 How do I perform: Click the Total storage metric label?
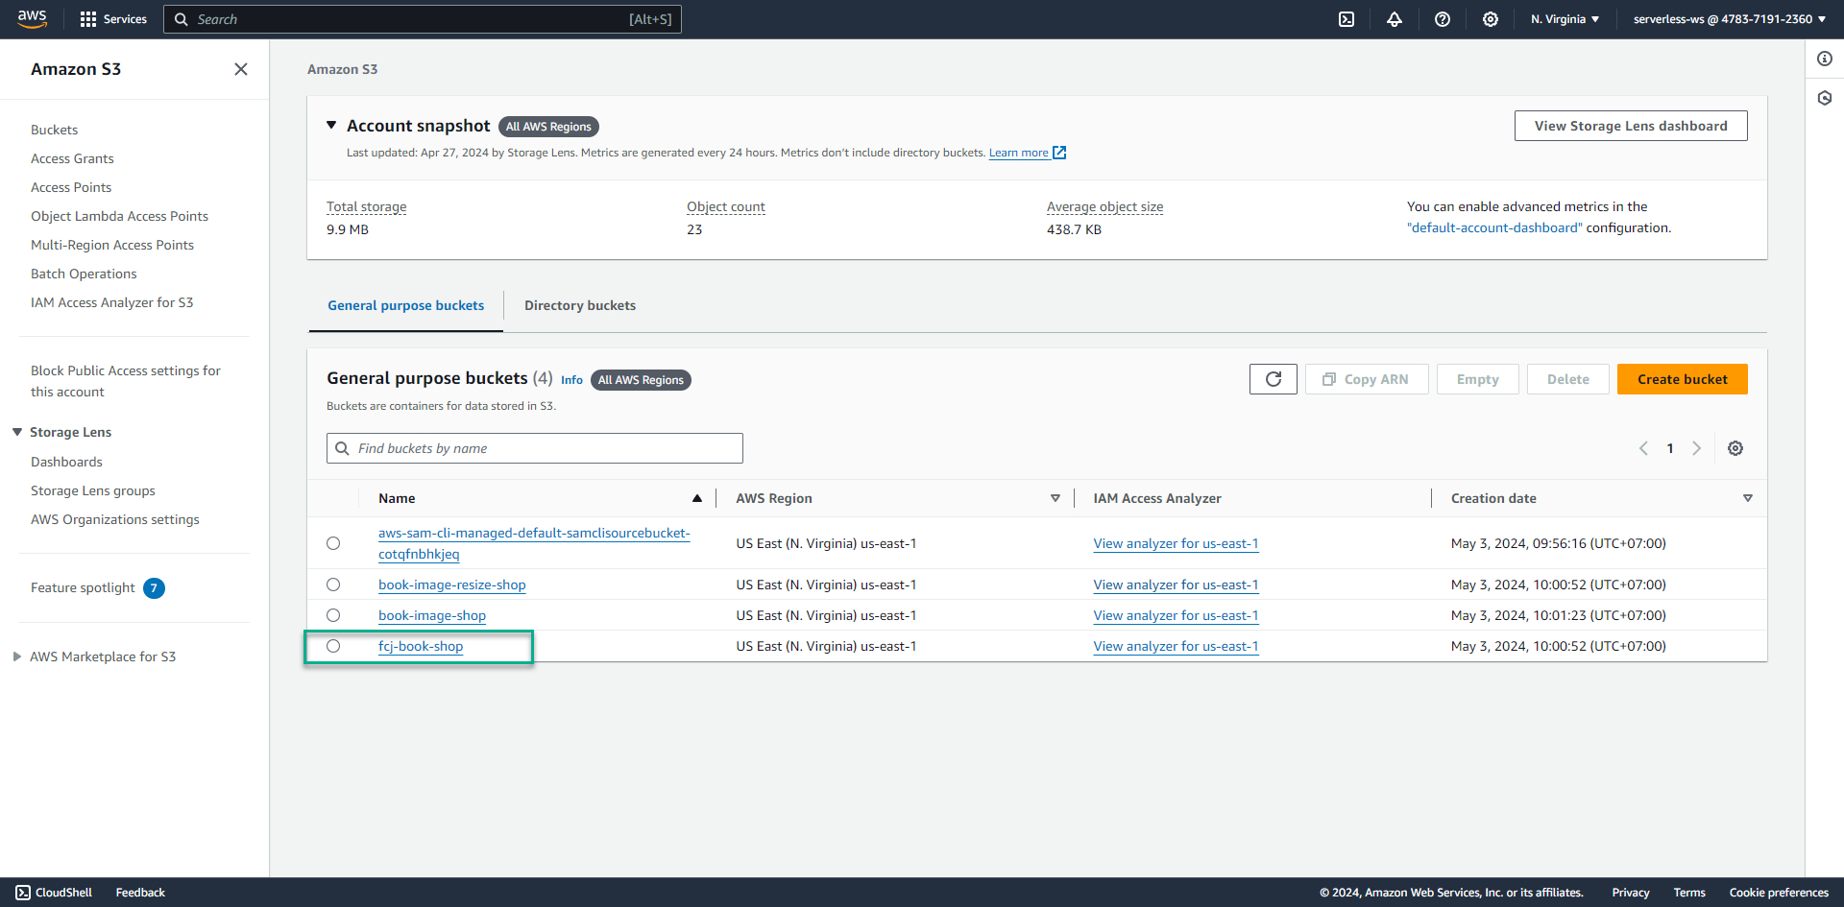(x=366, y=206)
